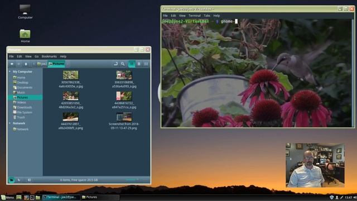
Task: Open Help menu in Pictures window
Action: (63, 56)
